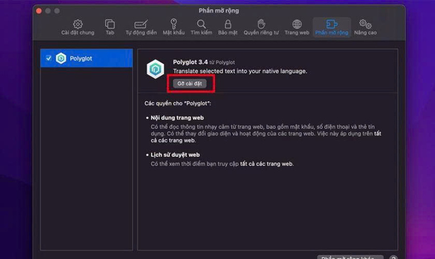Open the Tự động điền tab
Viewport: 435px width, 259px height.
click(141, 27)
